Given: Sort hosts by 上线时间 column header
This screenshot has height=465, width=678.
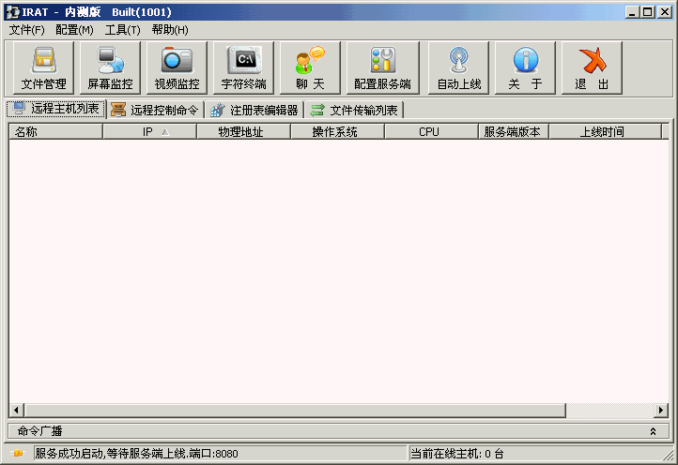Looking at the screenshot, I should (x=602, y=132).
